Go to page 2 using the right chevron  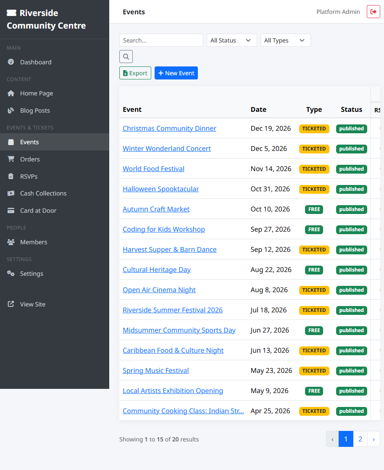click(374, 438)
